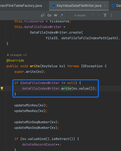121x151 pixels.
Task: Click the tsreaper +2 author annotation
Action: click(x=18, y=55)
